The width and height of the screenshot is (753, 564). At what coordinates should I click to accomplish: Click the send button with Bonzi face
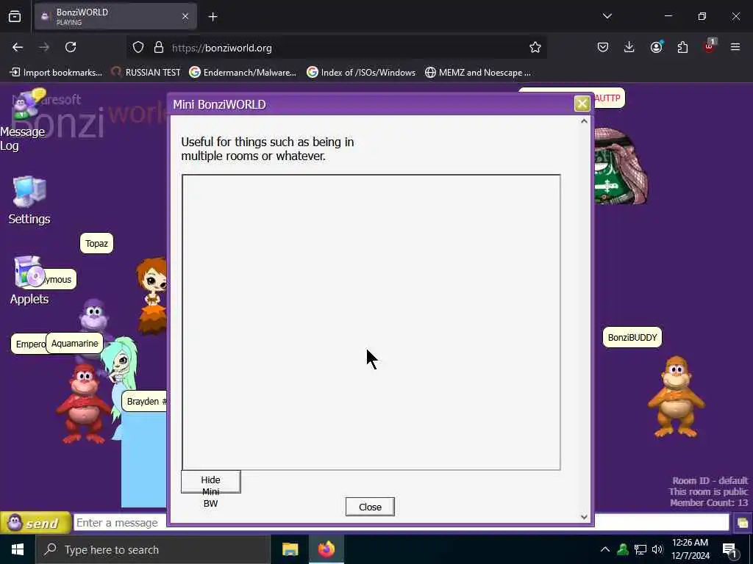35,522
